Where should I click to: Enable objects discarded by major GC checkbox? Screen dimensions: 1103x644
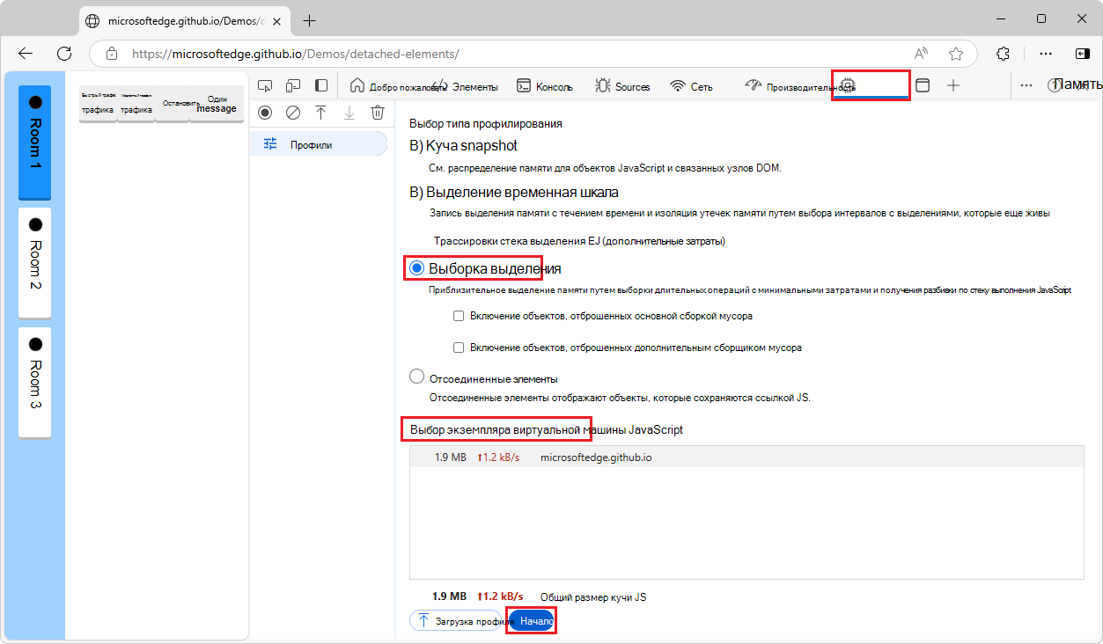coord(458,315)
